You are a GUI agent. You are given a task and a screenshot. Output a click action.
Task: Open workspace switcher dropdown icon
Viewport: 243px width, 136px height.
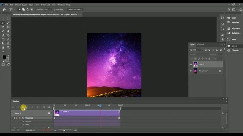[x=234, y=9]
